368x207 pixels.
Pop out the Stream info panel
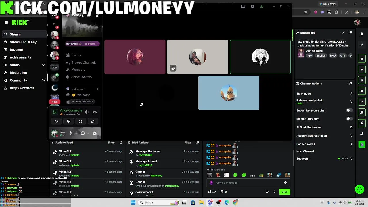(350, 33)
